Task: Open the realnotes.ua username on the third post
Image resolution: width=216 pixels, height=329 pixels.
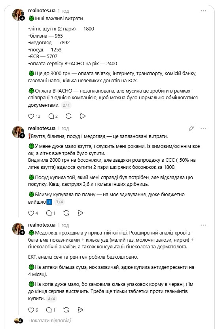Action: 42,225
